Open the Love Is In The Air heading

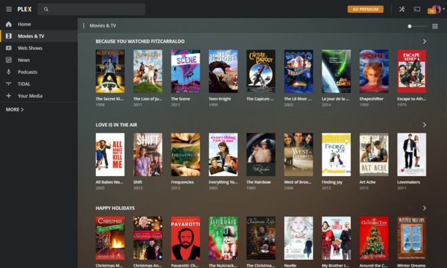(x=116, y=125)
